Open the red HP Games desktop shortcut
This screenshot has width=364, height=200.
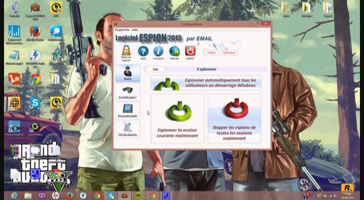(14, 79)
